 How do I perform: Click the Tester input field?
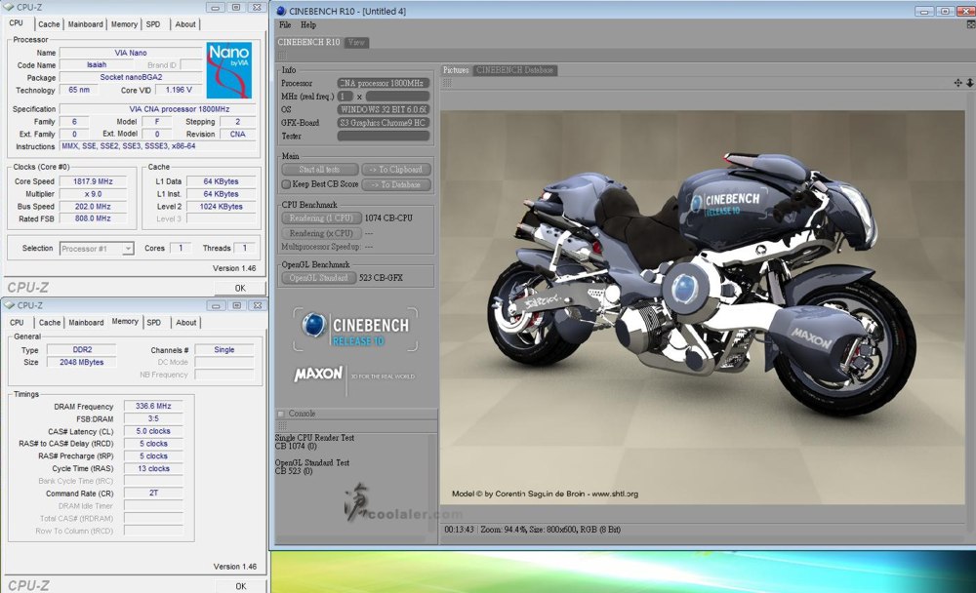tap(384, 136)
